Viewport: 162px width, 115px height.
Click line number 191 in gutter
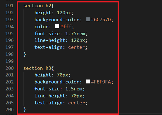pyautogui.click(x=9, y=6)
